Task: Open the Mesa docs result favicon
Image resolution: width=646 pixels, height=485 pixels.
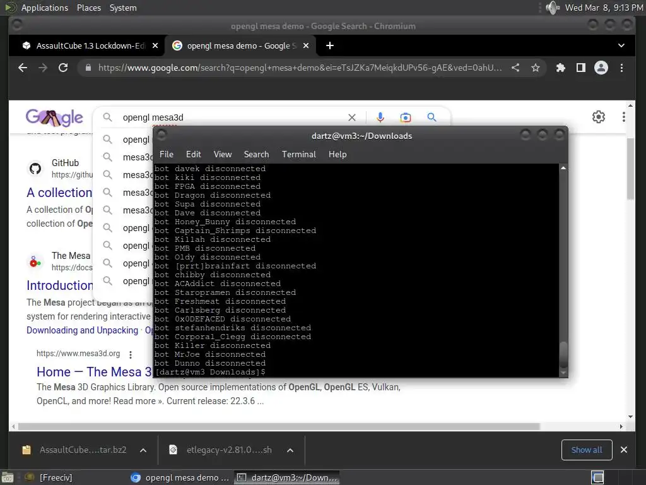Action: click(x=35, y=261)
